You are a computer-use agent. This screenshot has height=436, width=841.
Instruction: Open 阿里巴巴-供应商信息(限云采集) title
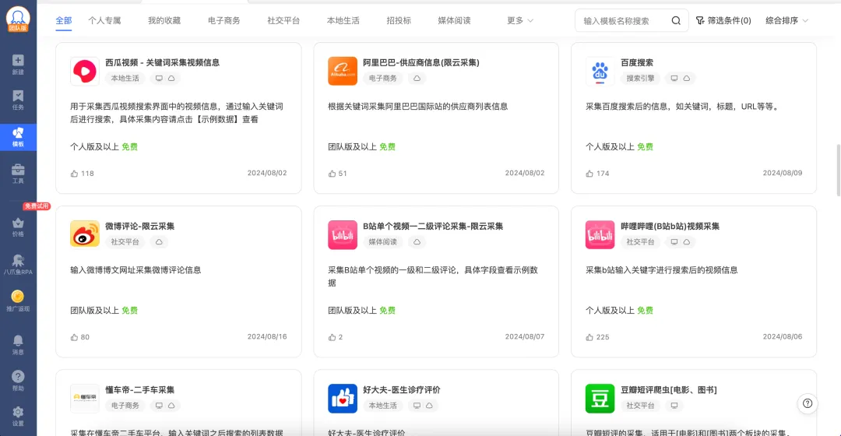[x=421, y=63]
